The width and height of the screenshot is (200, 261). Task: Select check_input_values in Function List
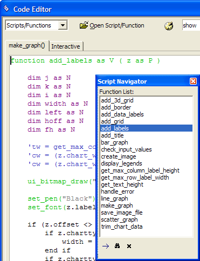[x=146, y=149]
